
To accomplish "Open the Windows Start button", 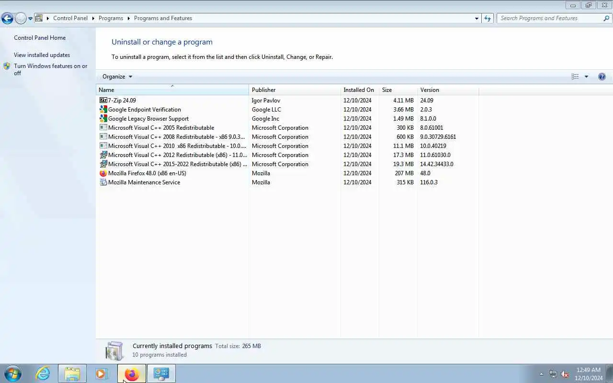I will (13, 373).
